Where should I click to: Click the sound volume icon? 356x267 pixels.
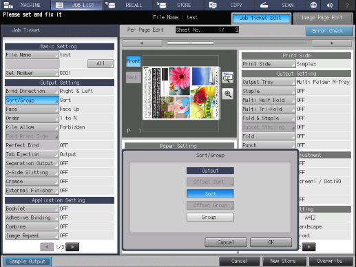pos(330,5)
